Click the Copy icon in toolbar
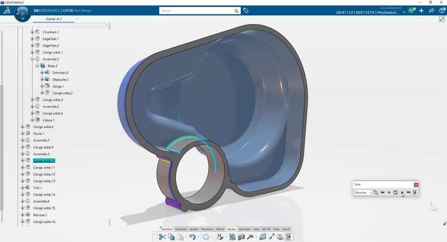 [x=171, y=236]
